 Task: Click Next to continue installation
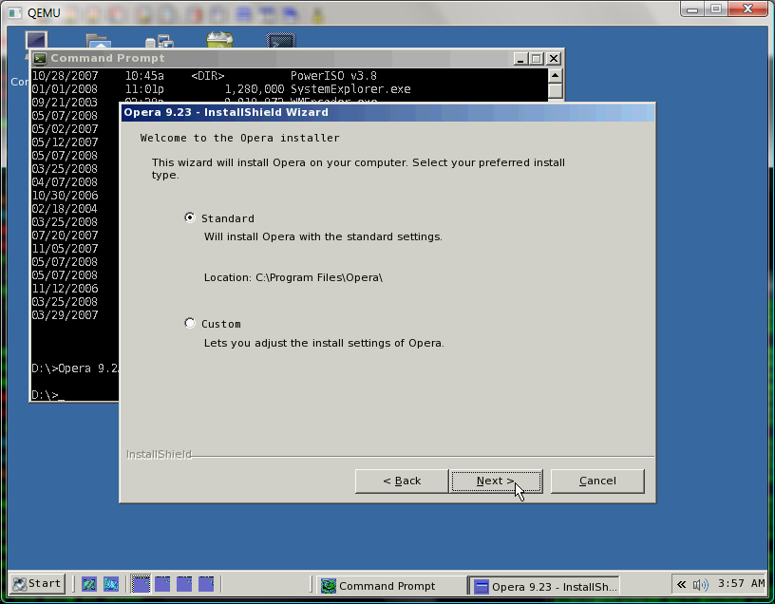(496, 481)
